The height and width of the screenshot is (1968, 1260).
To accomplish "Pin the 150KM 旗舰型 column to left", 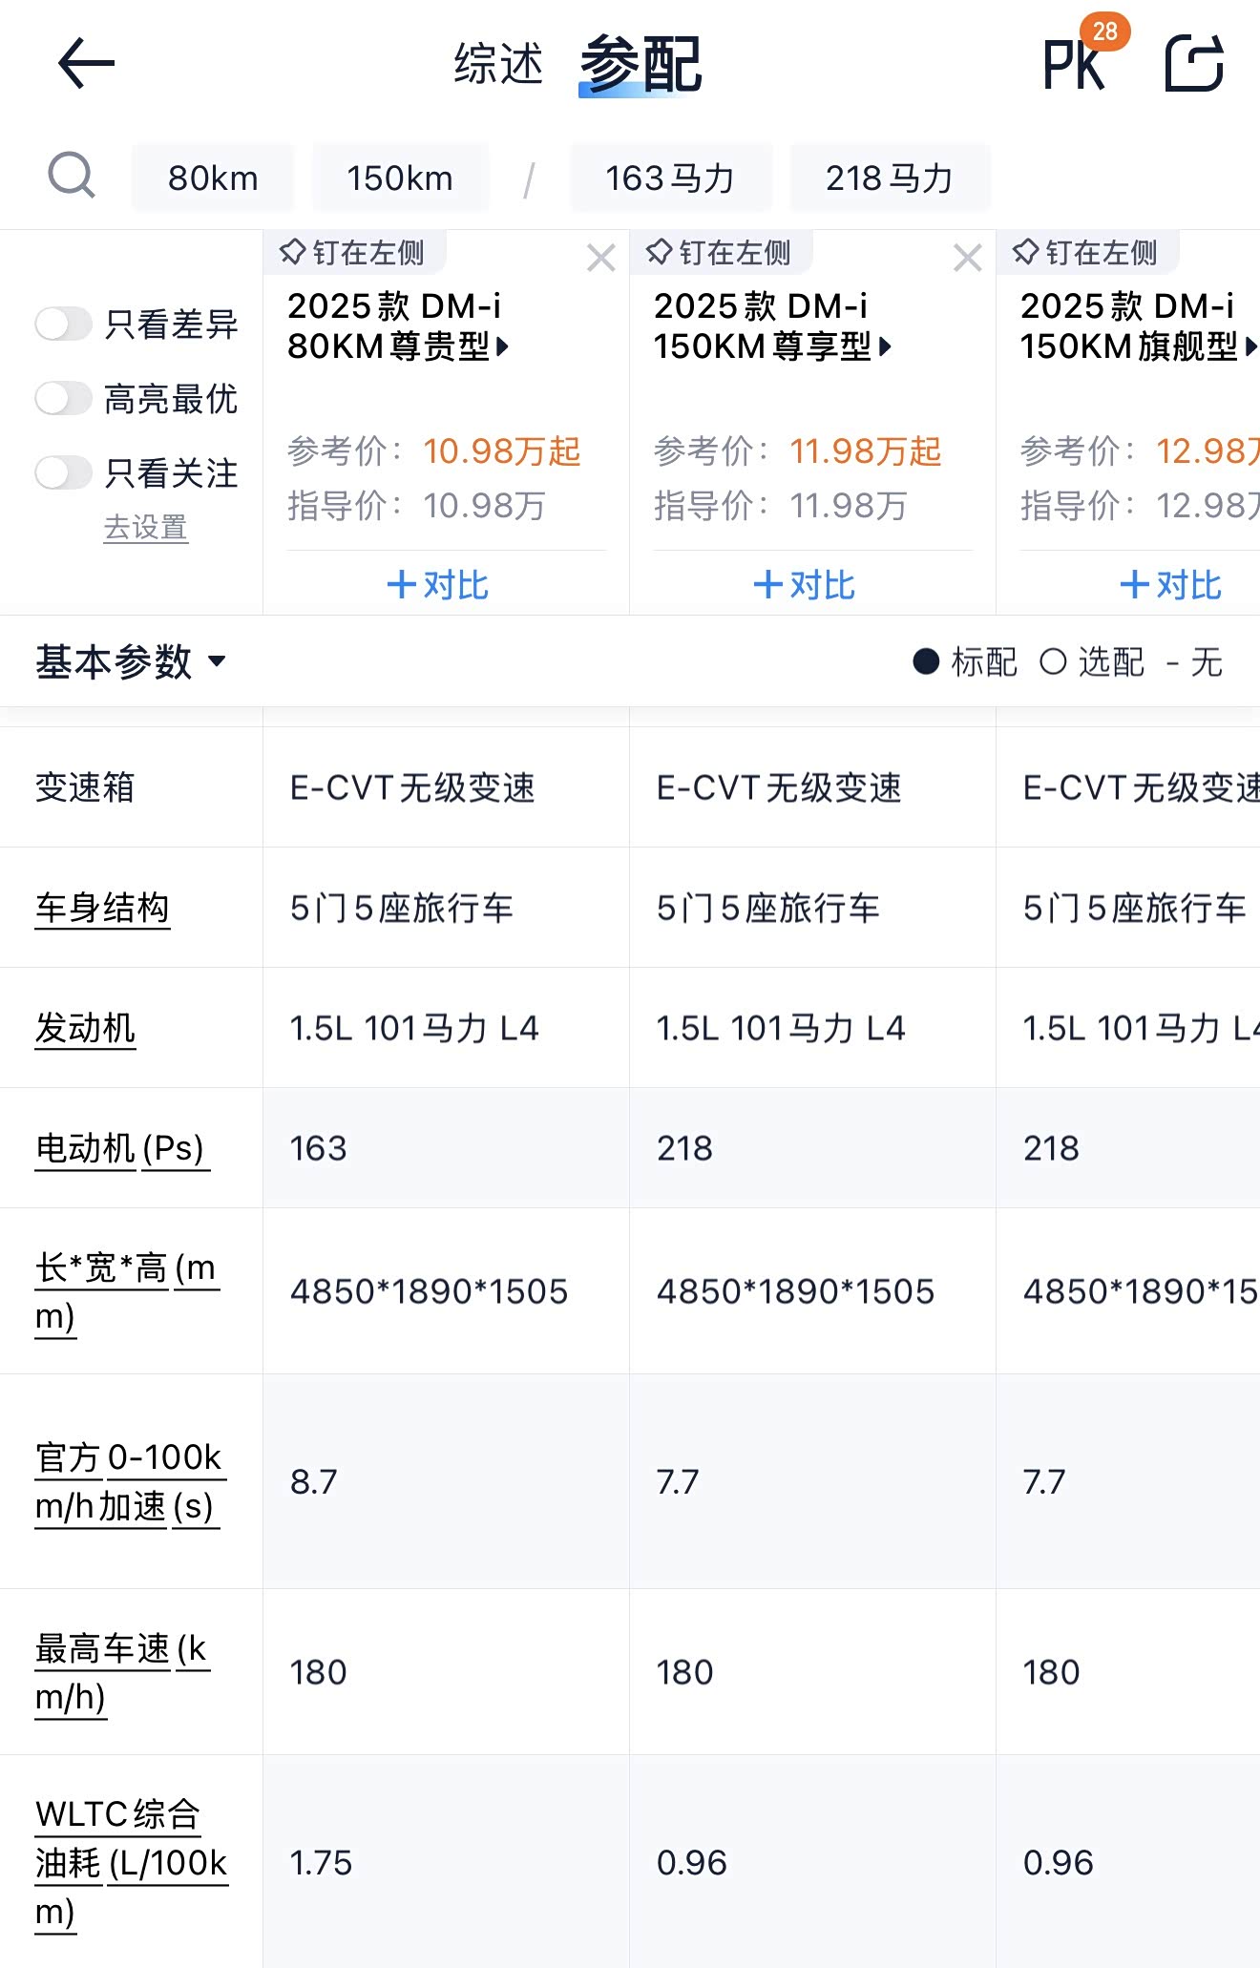I will coord(1085,253).
